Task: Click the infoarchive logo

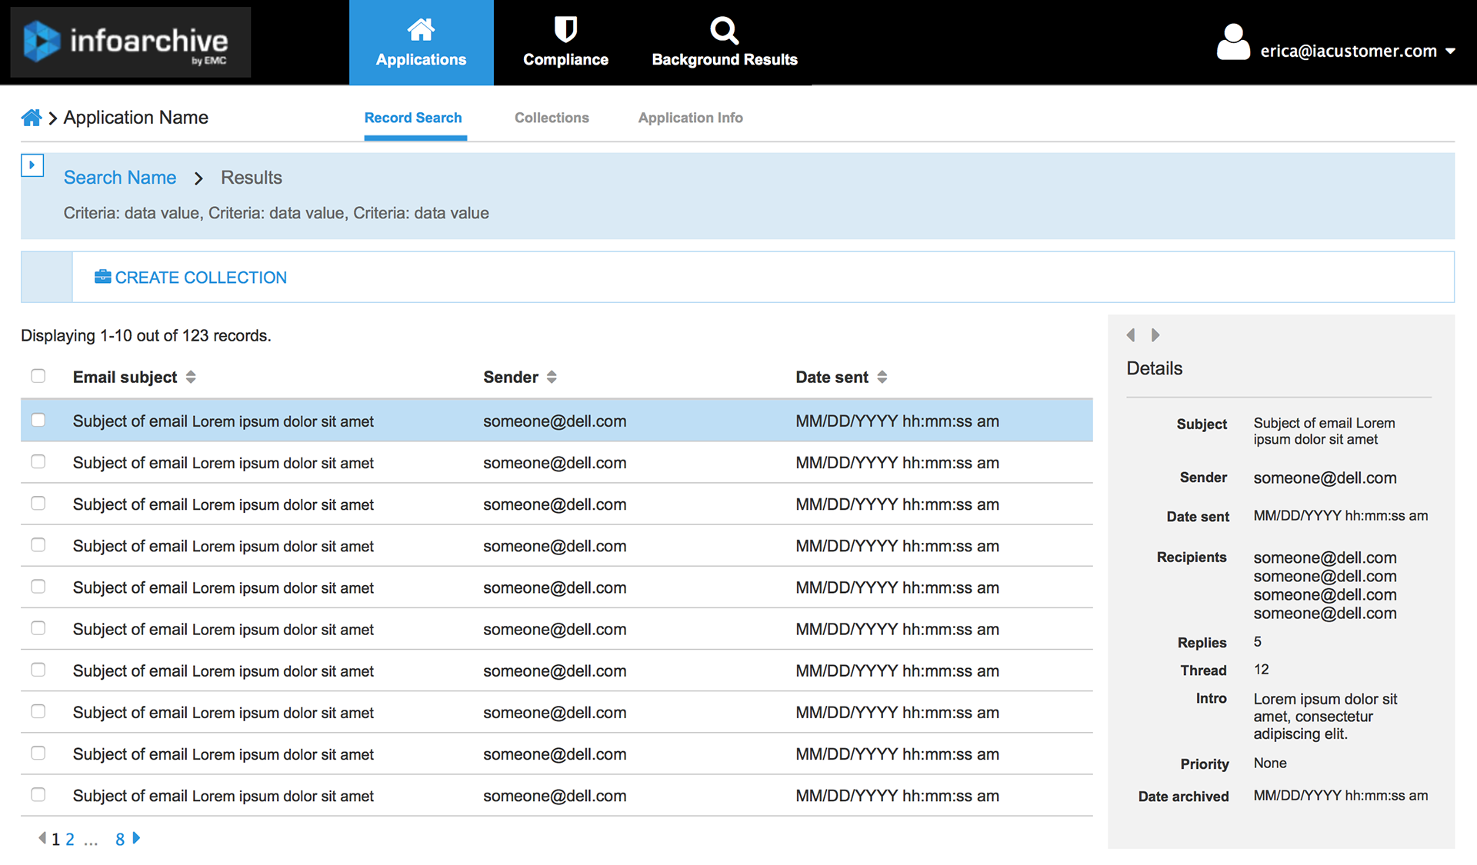Action: coord(130,42)
